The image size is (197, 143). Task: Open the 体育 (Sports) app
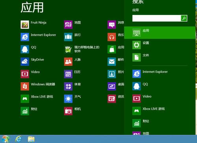72,86
